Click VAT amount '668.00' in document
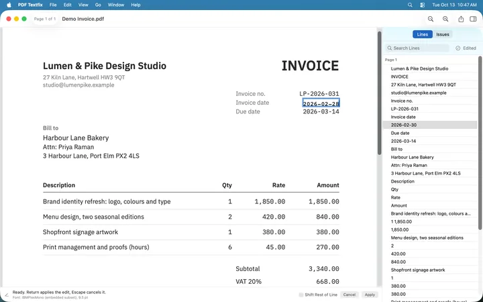The image size is (483, 302). [327, 281]
